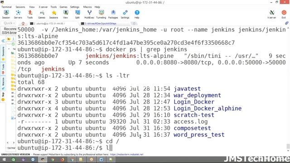Viewport: 290px width, 163px height.
Task: Click the new tab button after tabs
Action: pyautogui.click(x=134, y=24)
